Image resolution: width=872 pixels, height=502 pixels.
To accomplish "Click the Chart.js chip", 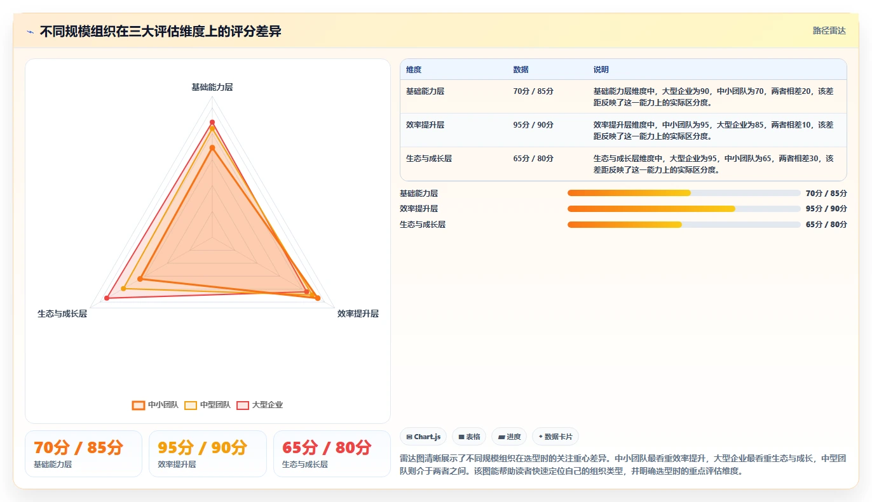I will coord(424,437).
